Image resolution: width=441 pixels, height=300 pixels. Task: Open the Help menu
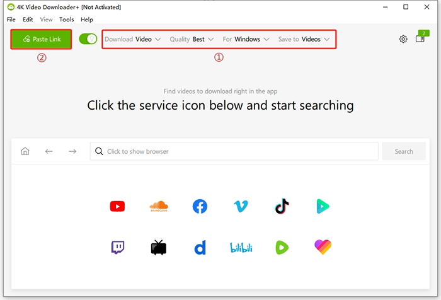(x=87, y=20)
